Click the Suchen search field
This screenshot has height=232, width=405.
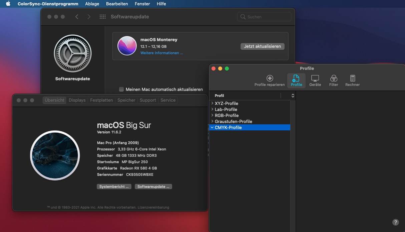[x=264, y=17]
